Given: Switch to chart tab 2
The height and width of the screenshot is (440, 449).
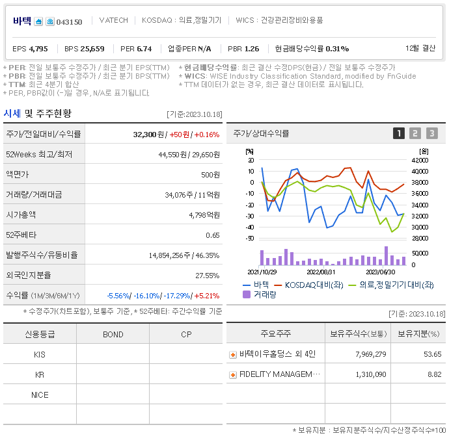Looking at the screenshot, I should tap(415, 133).
